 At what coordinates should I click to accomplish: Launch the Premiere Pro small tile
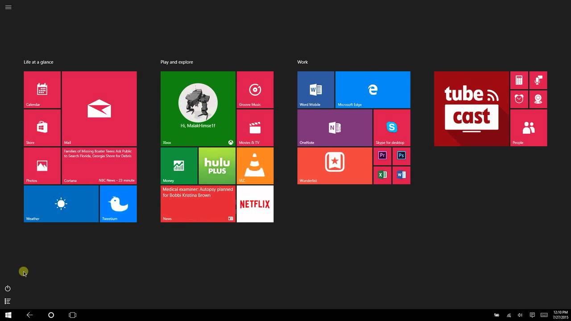point(382,156)
